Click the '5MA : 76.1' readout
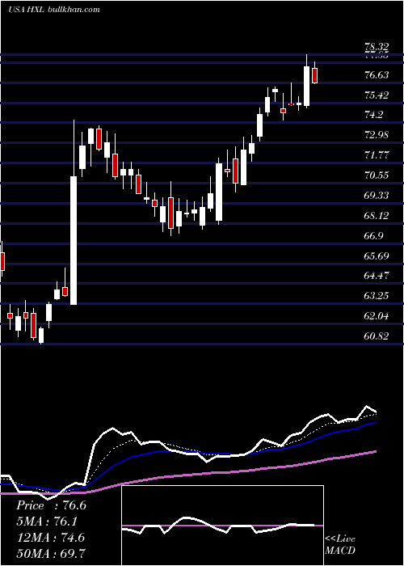This screenshot has width=404, height=566. 47,522
